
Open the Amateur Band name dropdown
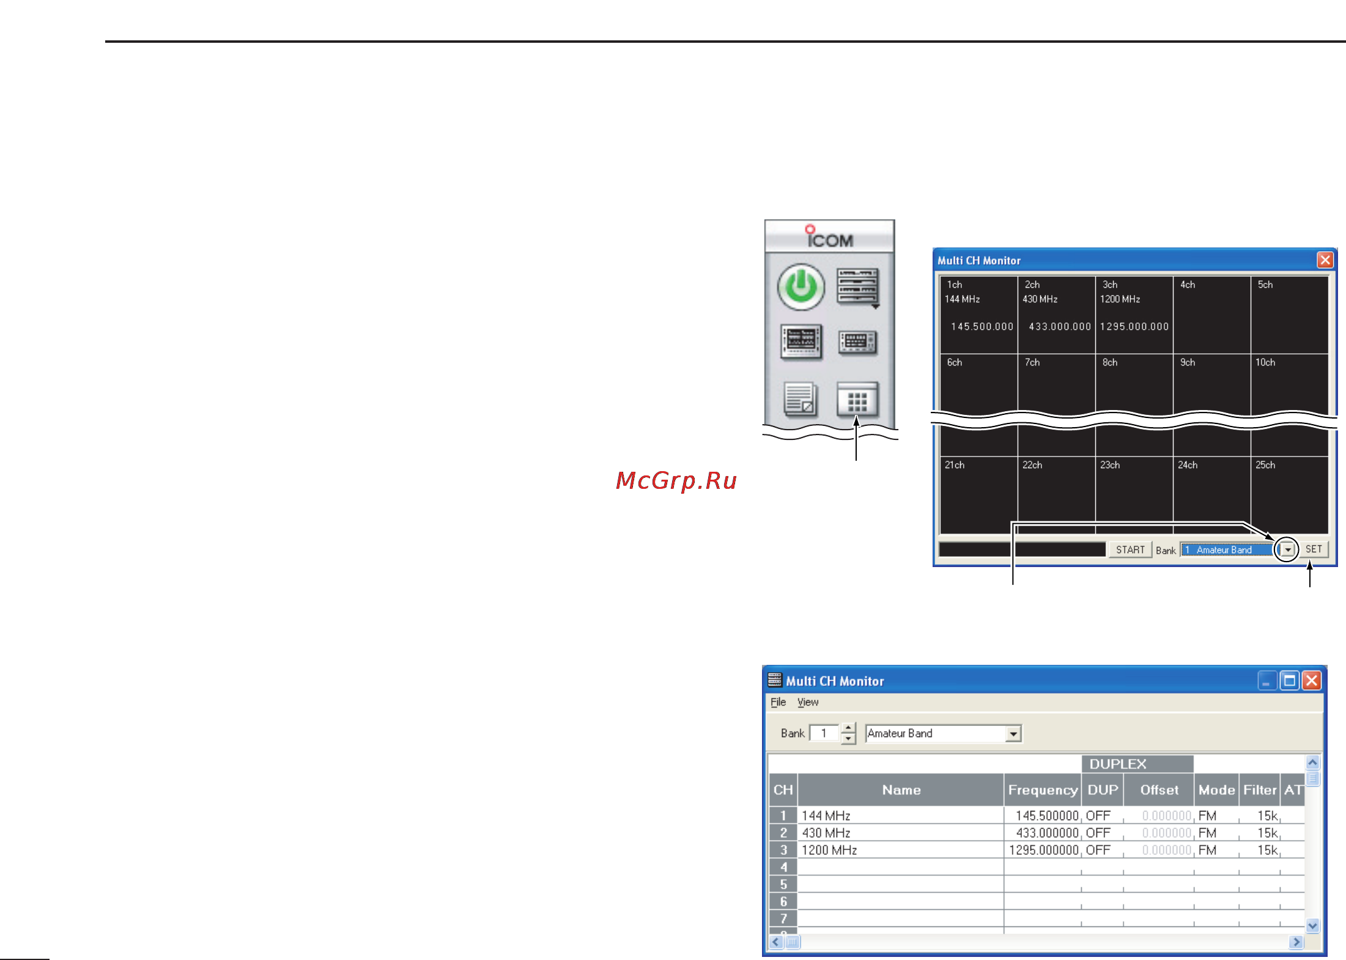point(1013,733)
